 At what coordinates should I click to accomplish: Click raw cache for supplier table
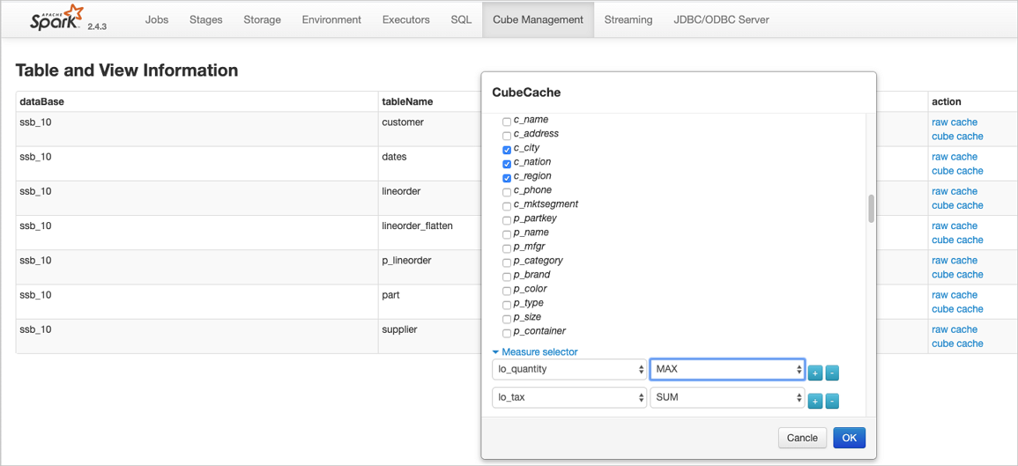[955, 329]
